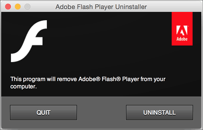Start removal with the UNINSTALL button
Viewport: 203px width, 130px height.
[160, 113]
